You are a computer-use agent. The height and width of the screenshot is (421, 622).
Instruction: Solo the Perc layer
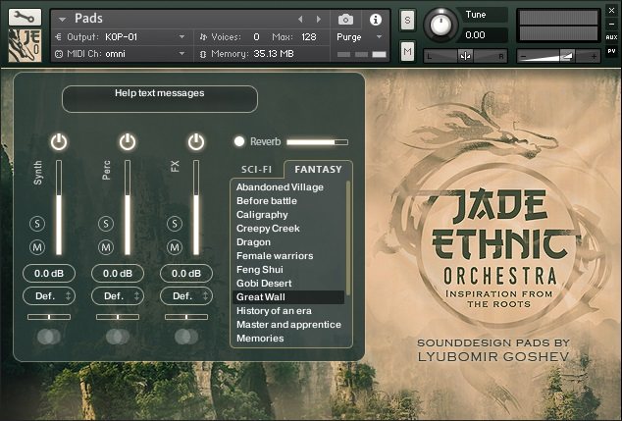click(106, 224)
